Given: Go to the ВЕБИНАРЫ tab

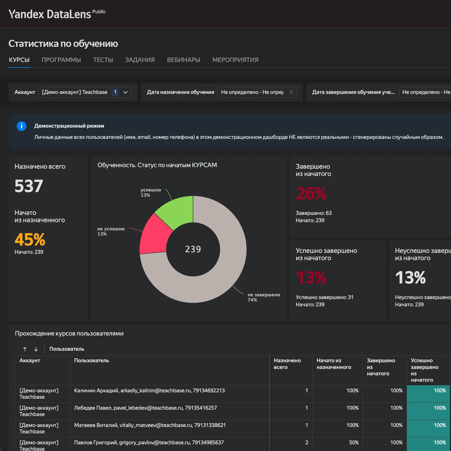Looking at the screenshot, I should (x=184, y=60).
